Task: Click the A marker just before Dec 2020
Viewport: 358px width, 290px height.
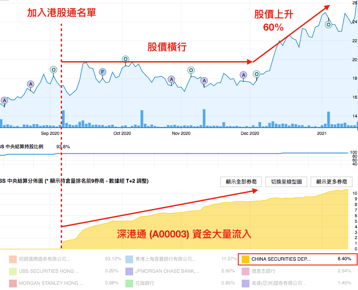Action: (x=243, y=75)
